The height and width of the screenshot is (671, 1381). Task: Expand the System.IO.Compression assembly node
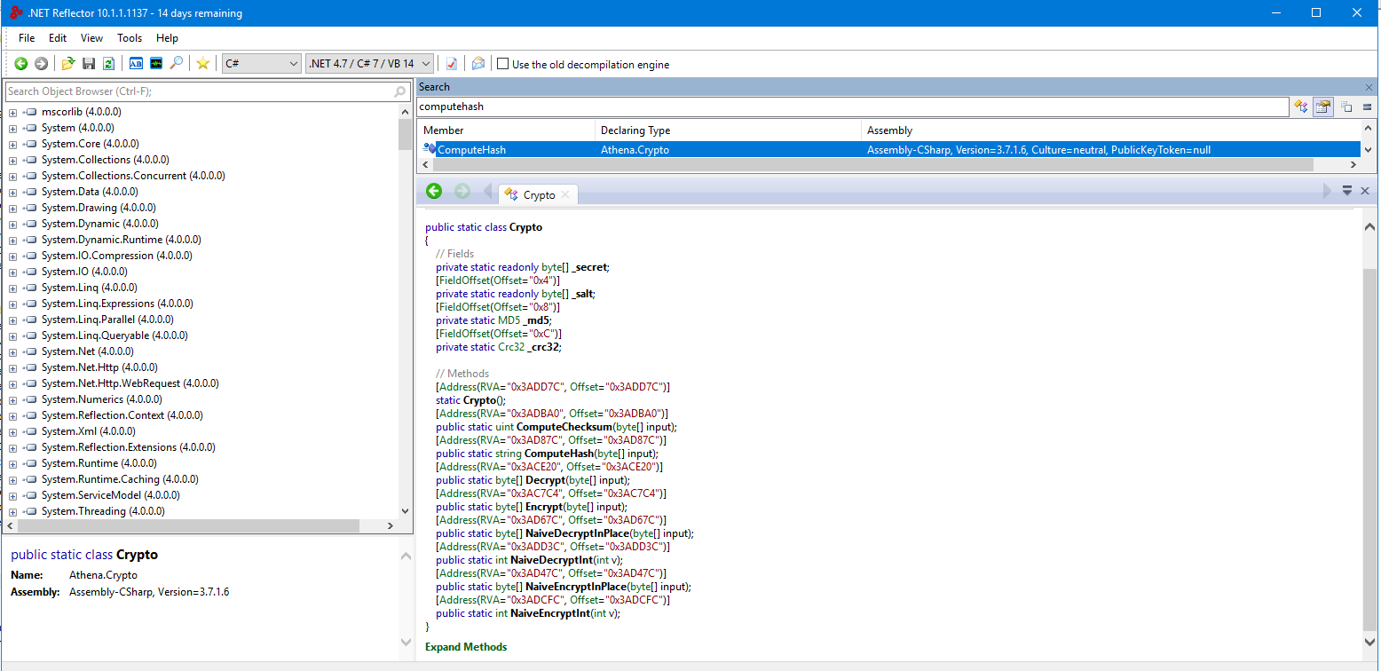(12, 256)
